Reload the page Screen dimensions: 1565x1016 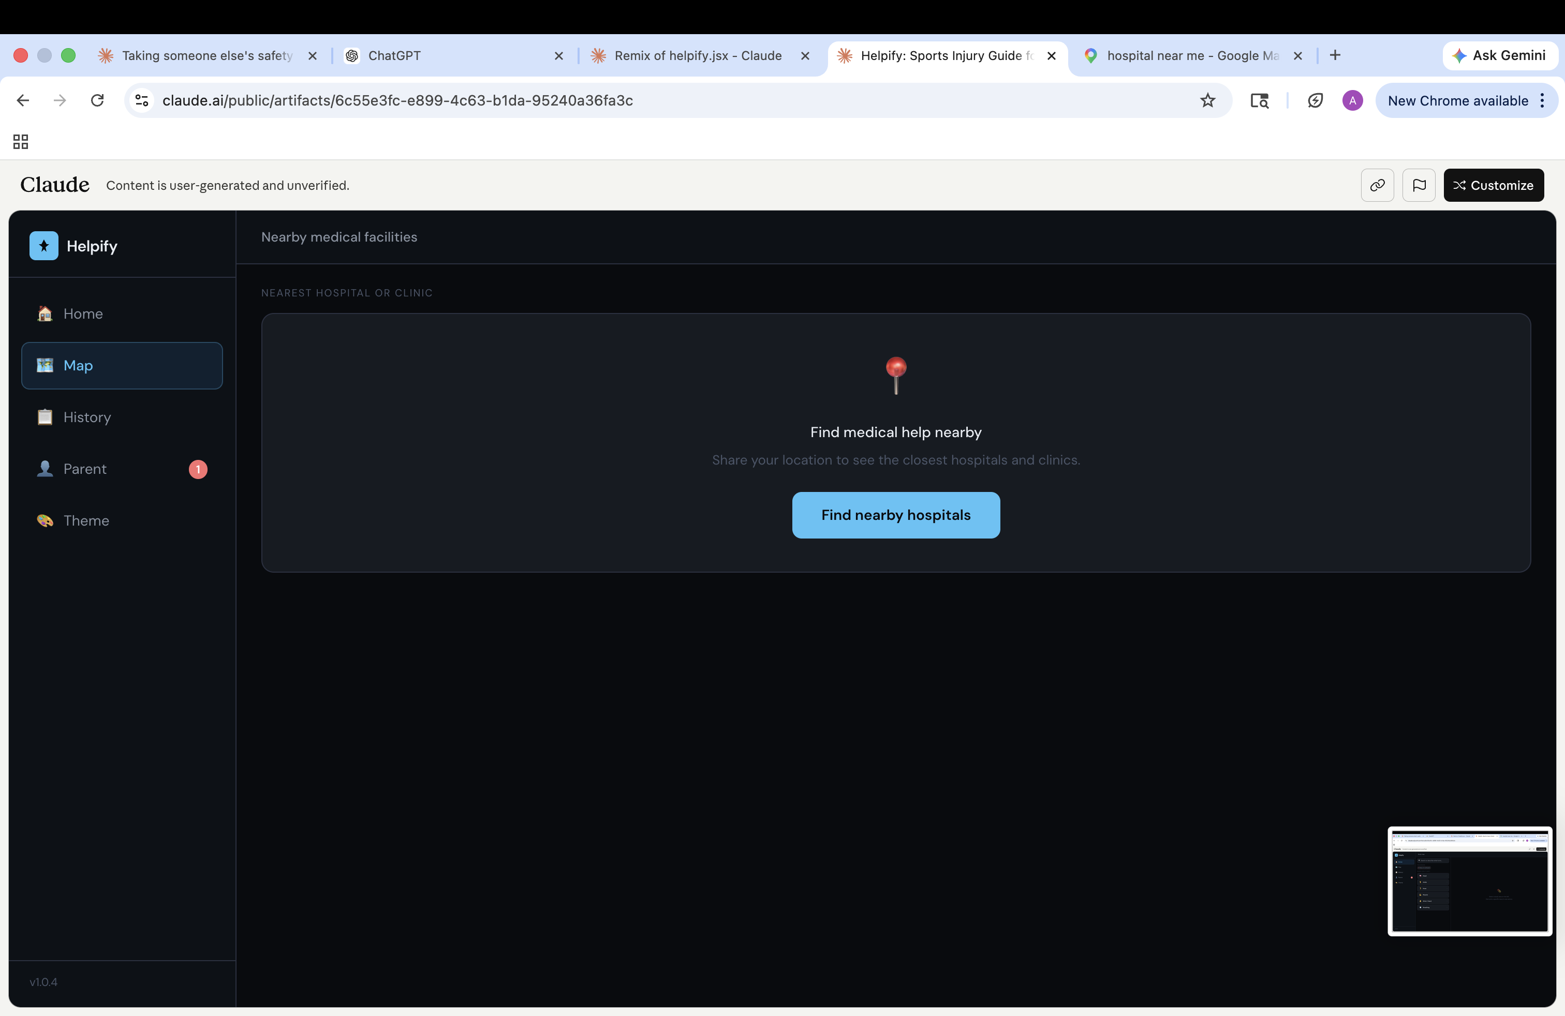point(97,100)
